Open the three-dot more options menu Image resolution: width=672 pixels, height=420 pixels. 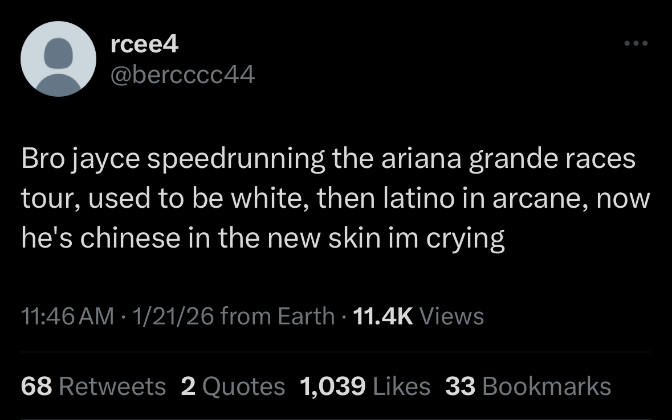pyautogui.click(x=636, y=43)
